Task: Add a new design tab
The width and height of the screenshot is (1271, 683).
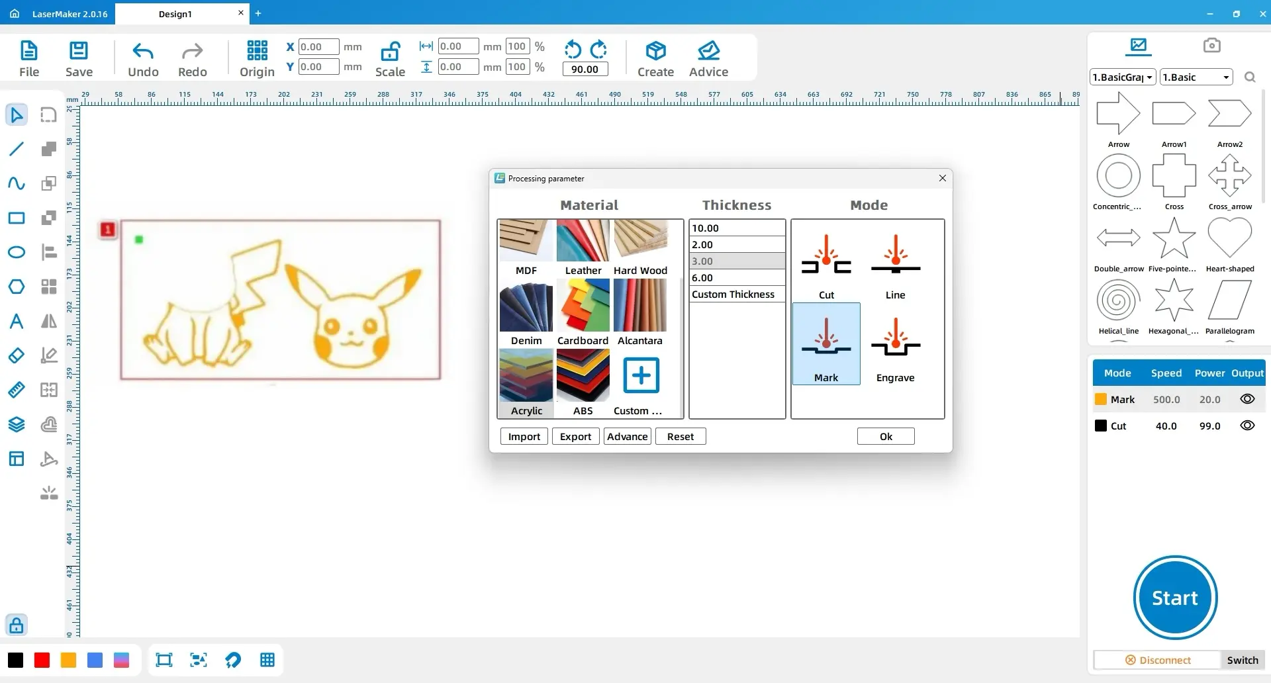Action: pyautogui.click(x=258, y=13)
